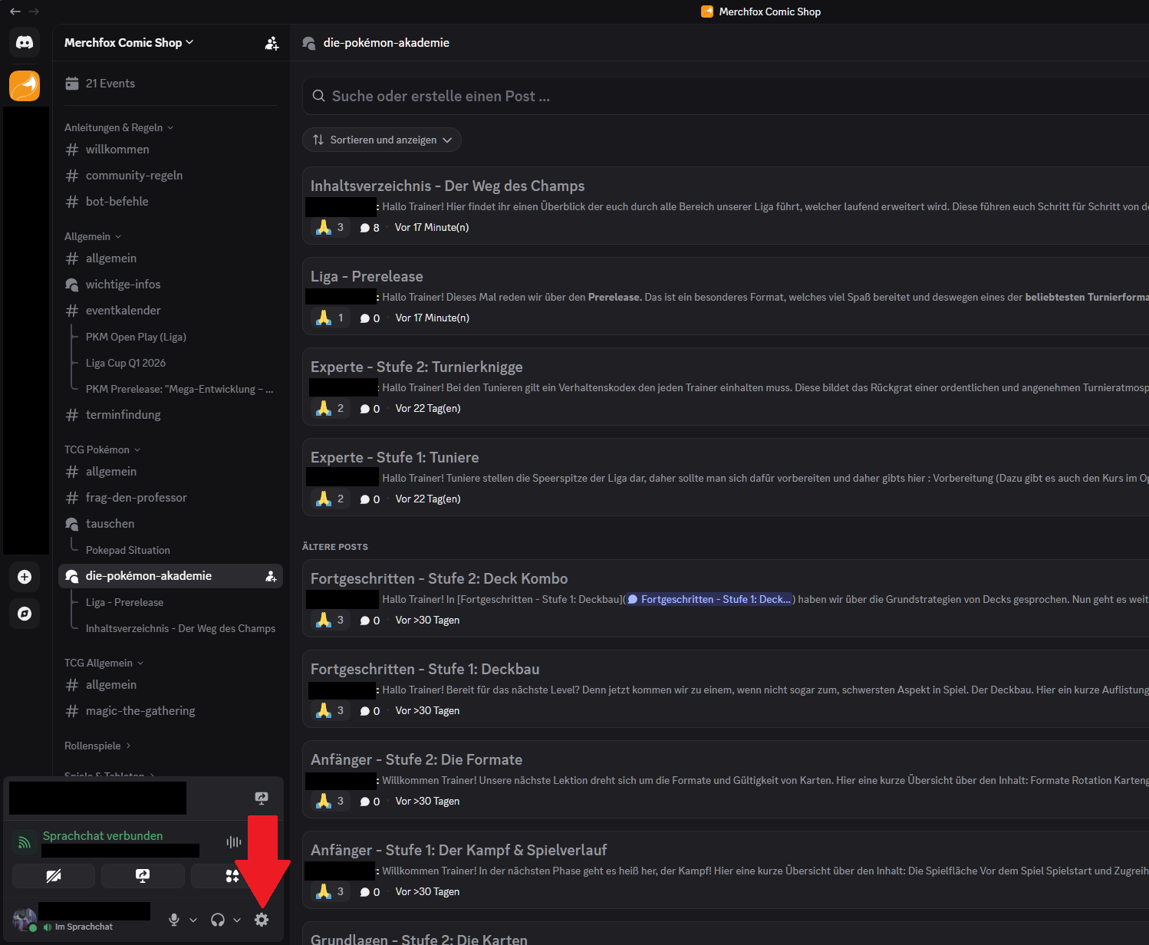1149x945 pixels.
Task: Select the frag-den-professor channel
Action: [x=136, y=498]
